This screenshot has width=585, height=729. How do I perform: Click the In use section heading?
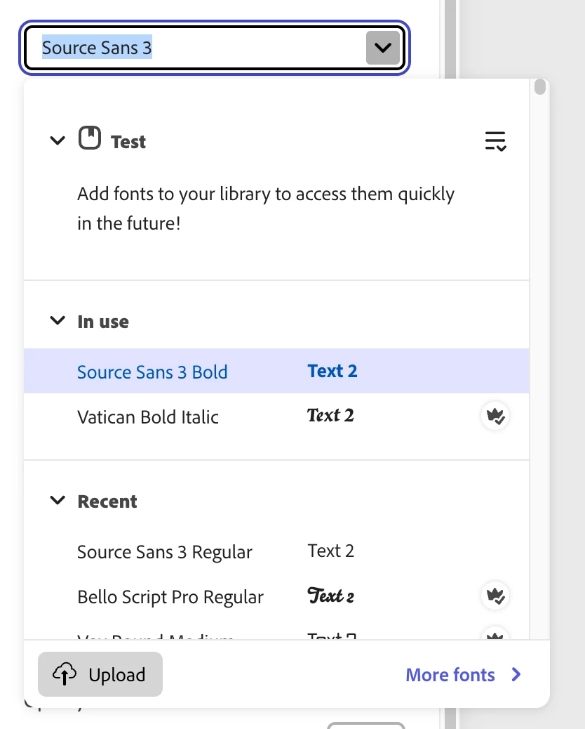tap(103, 322)
